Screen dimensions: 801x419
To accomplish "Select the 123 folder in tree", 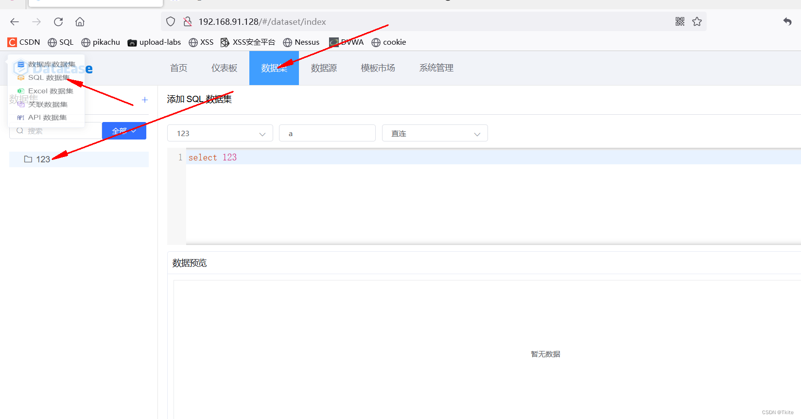I will pyautogui.click(x=79, y=159).
